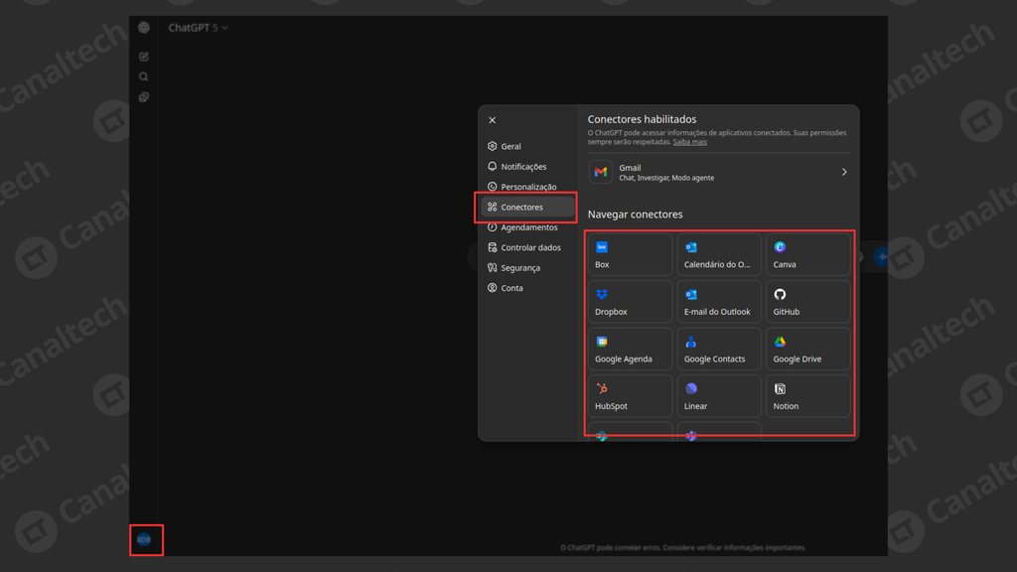Screen dimensions: 1017x572
Task: Open the GitHub connector card
Action: (x=808, y=302)
